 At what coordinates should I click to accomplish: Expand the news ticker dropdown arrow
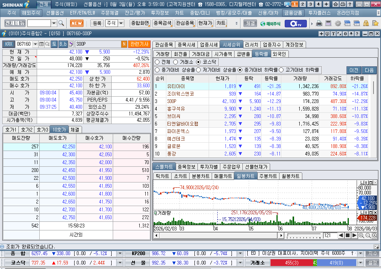coord(361,253)
